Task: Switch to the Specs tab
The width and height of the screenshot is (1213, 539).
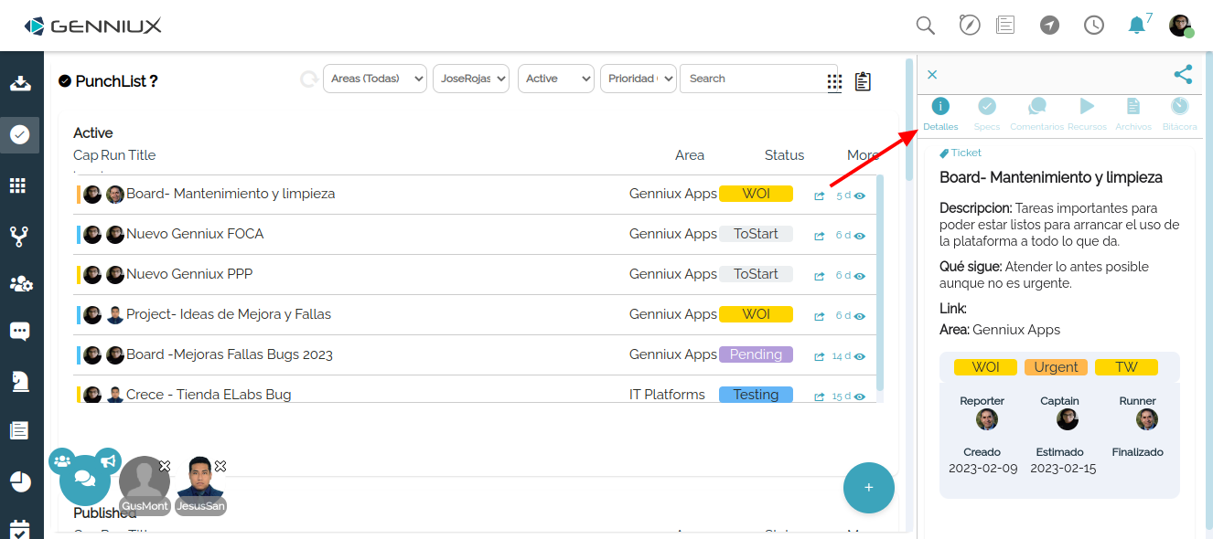Action: [x=987, y=114]
